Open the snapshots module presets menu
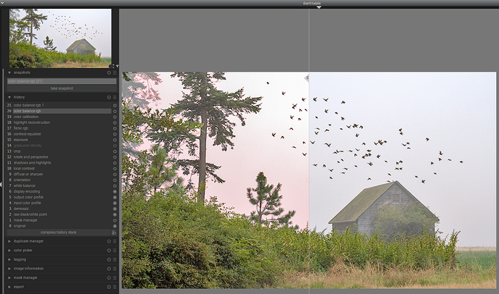The image size is (499, 294). pos(114,72)
